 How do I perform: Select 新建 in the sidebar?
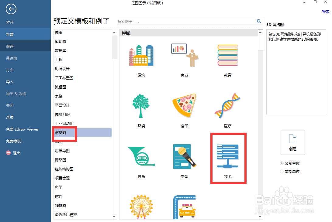coord(26,34)
